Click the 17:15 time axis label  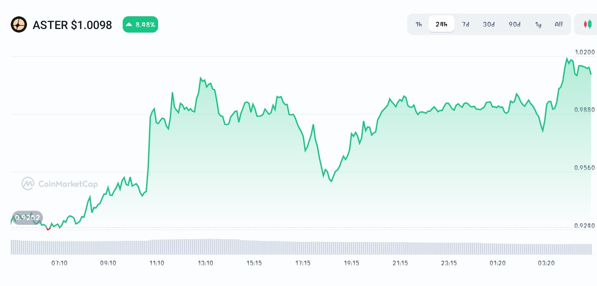click(x=303, y=263)
